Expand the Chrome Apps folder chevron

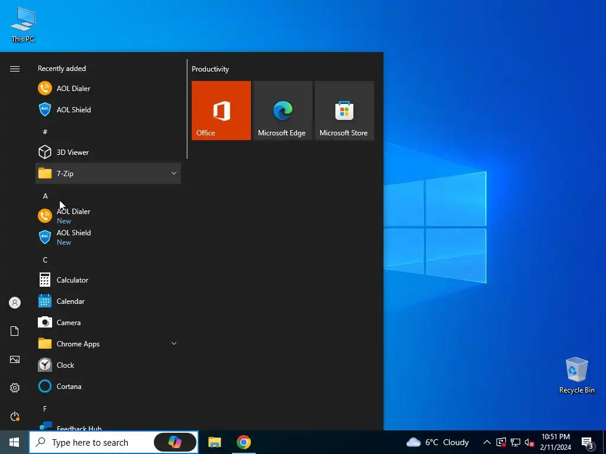coord(174,343)
